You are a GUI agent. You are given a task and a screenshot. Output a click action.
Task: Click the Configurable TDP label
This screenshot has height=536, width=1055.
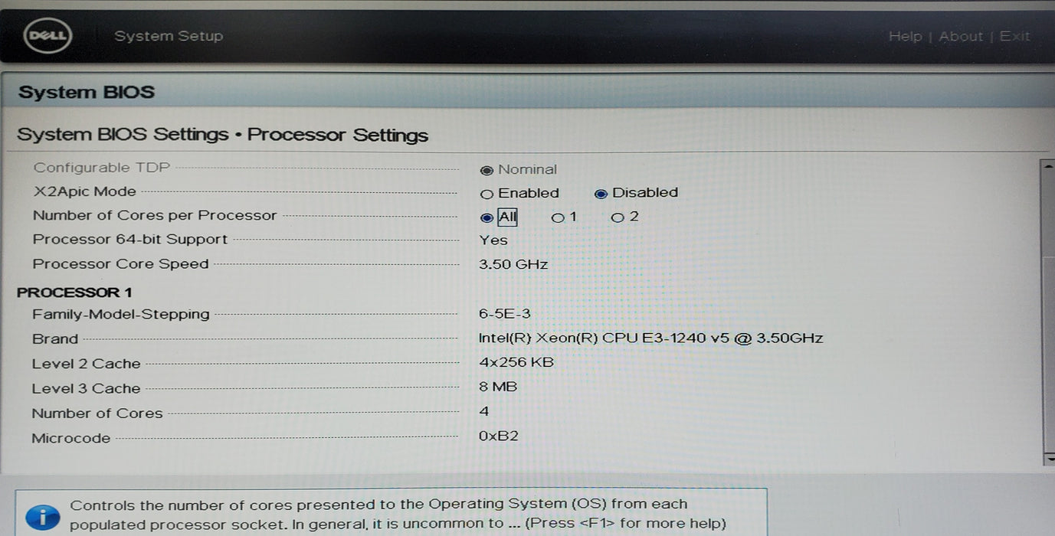click(102, 168)
